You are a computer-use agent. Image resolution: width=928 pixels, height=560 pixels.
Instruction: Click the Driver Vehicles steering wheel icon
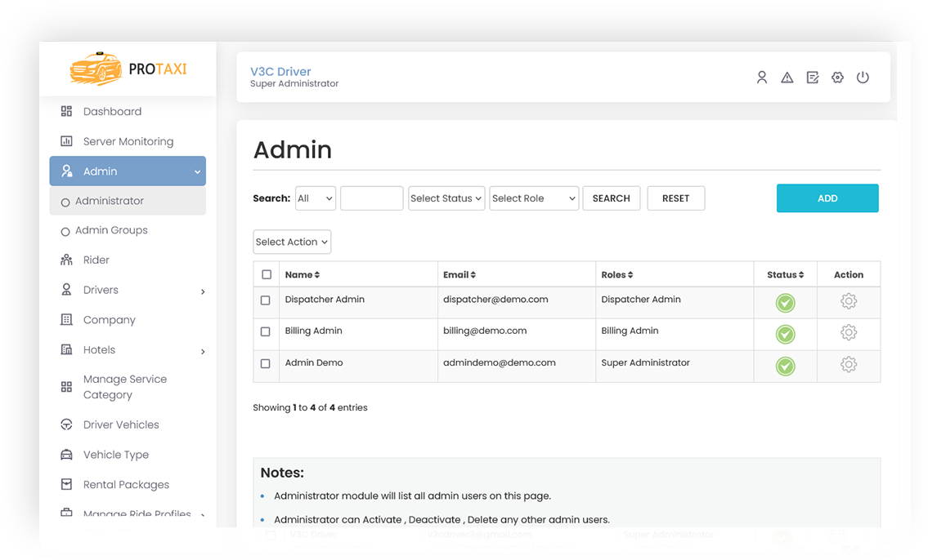click(x=66, y=424)
